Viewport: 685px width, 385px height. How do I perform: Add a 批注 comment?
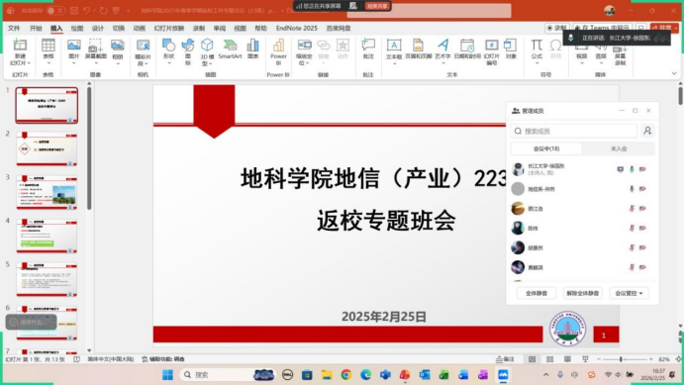pyautogui.click(x=368, y=48)
